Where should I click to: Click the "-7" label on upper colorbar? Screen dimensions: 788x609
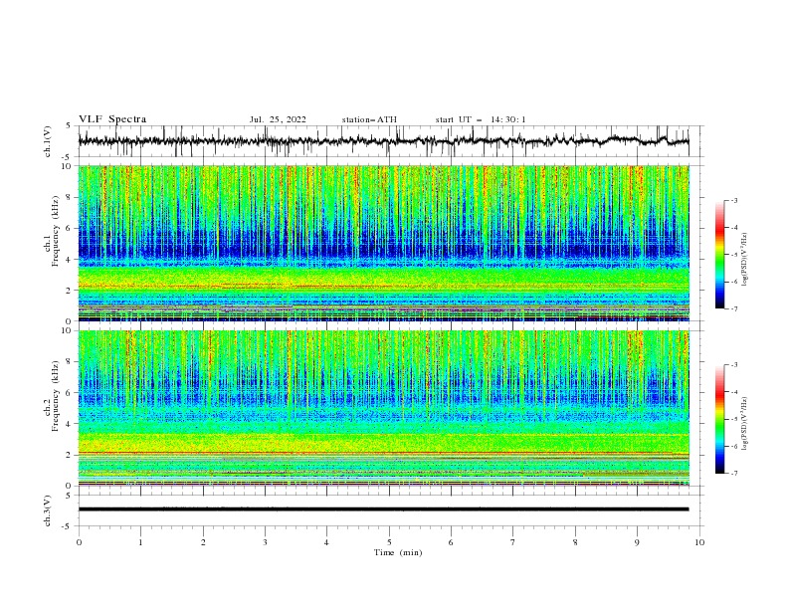pyautogui.click(x=733, y=308)
